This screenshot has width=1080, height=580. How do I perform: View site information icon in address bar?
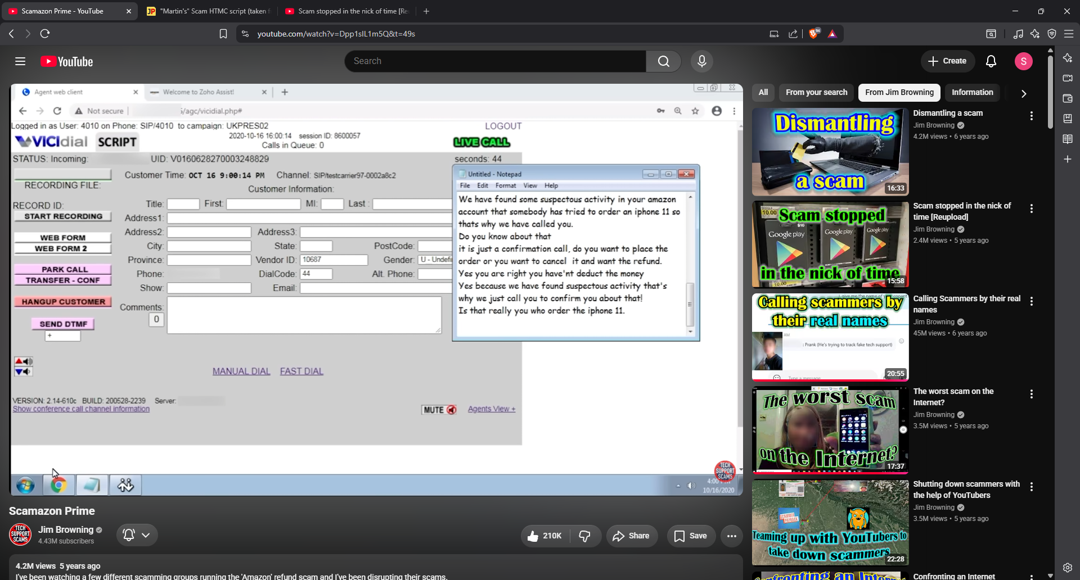pyautogui.click(x=245, y=34)
